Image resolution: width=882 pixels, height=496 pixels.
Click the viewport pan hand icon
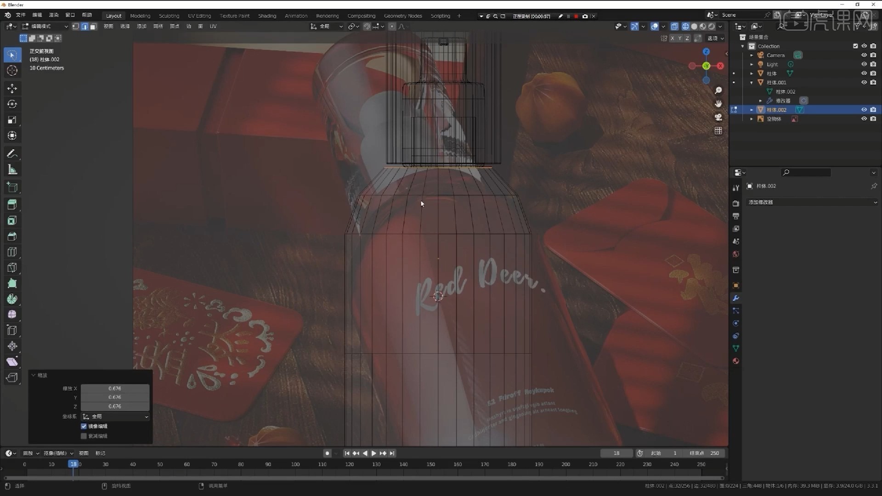click(718, 104)
